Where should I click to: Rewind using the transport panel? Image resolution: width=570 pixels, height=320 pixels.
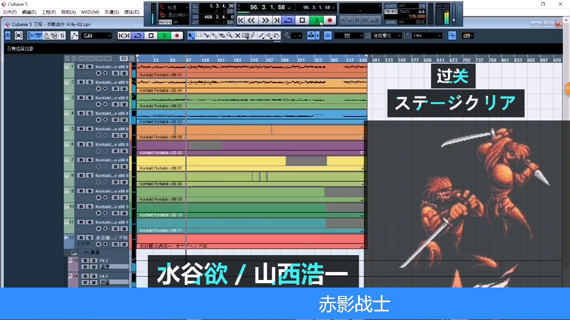(251, 20)
